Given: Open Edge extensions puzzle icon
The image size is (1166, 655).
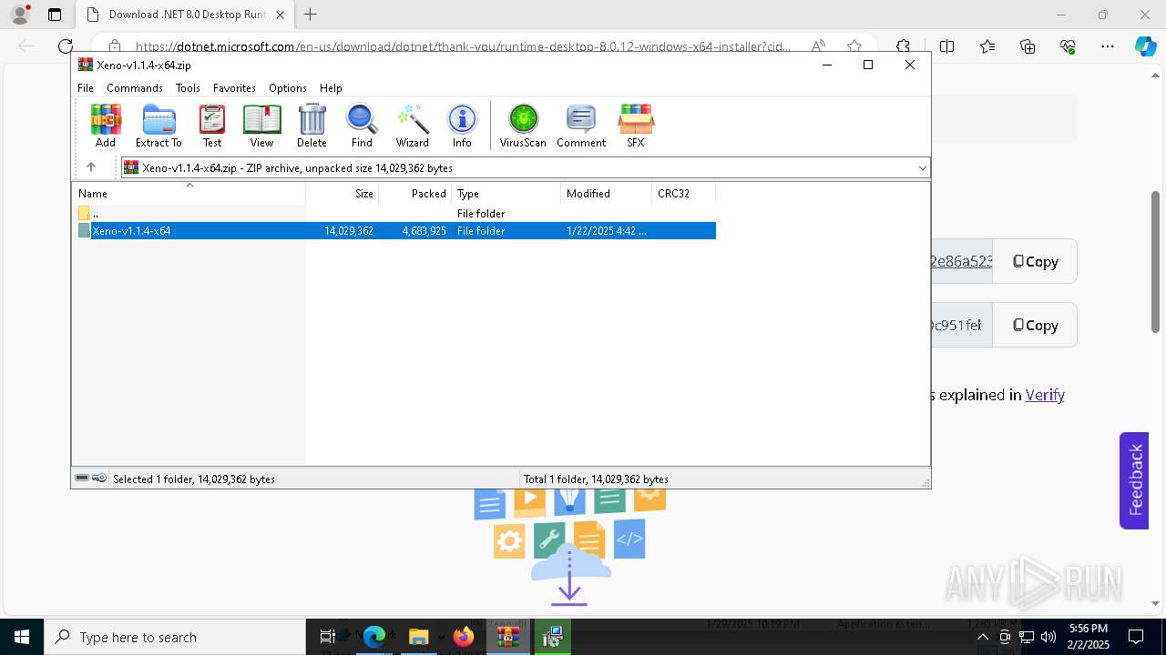Looking at the screenshot, I should click(x=903, y=46).
